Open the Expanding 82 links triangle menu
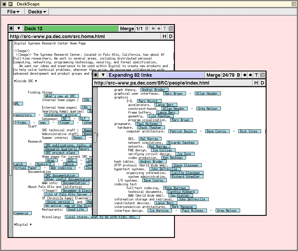Viewport: 298px width, 251px height. tap(103, 75)
